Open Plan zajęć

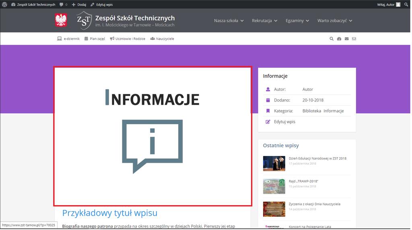97,39
